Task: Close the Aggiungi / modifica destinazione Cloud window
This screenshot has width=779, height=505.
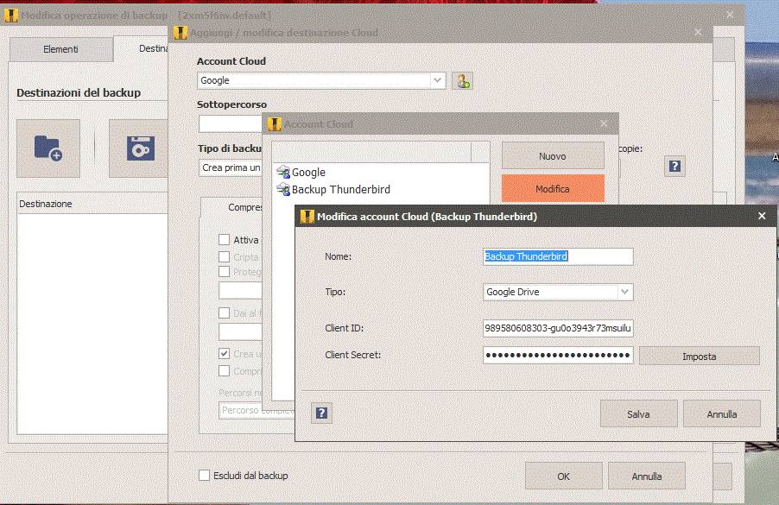Action: [698, 32]
